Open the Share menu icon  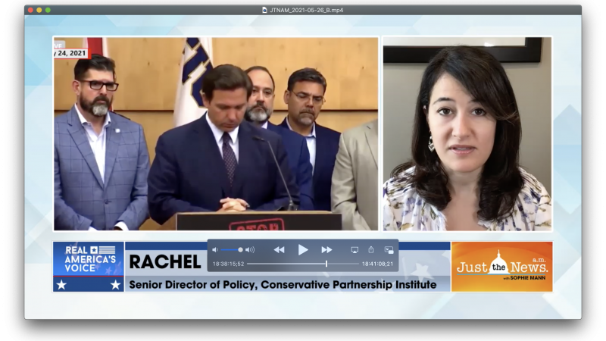pos(371,249)
